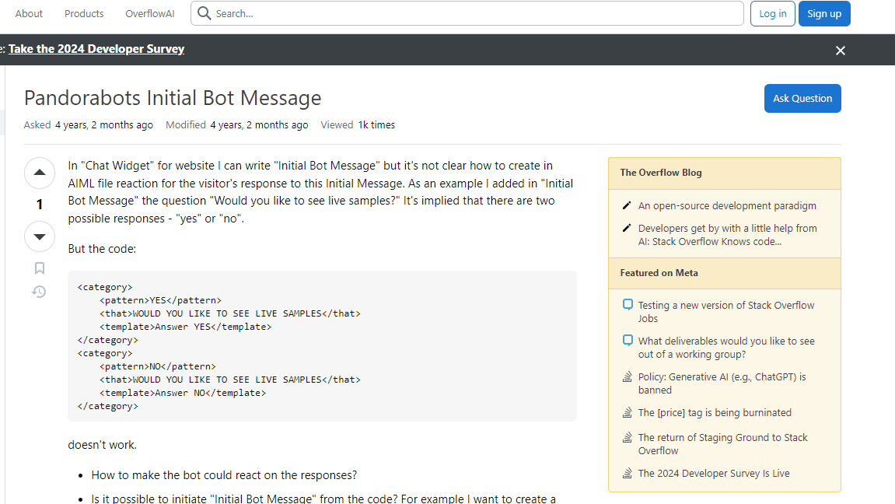Click Stack icon beside Generative AI policy

point(628,377)
